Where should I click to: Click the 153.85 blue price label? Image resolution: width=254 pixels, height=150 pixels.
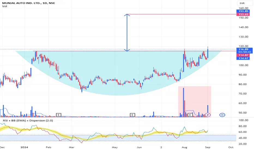click(x=243, y=11)
